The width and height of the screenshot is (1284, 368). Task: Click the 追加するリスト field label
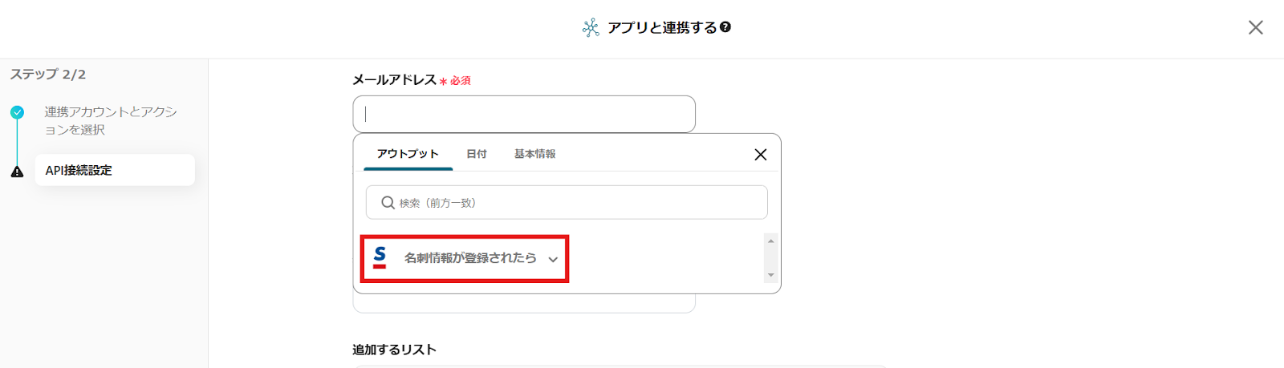click(x=394, y=350)
